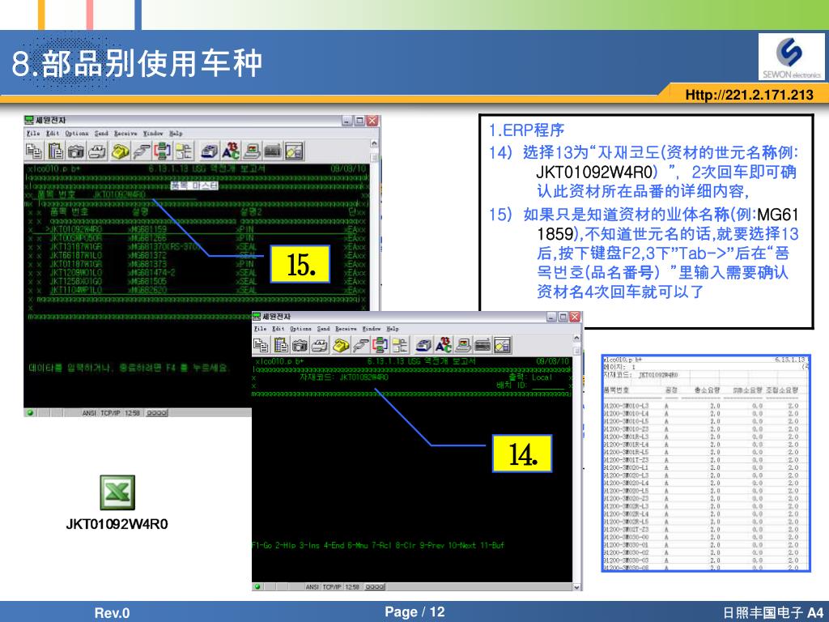The height and width of the screenshot is (622, 829).
Task: Open Help menu in back terminal window
Action: [176, 134]
